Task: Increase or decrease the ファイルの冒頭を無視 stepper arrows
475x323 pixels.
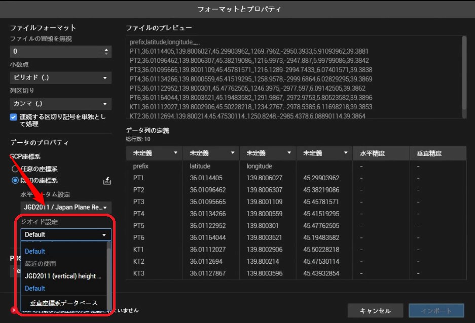Action: click(106, 51)
